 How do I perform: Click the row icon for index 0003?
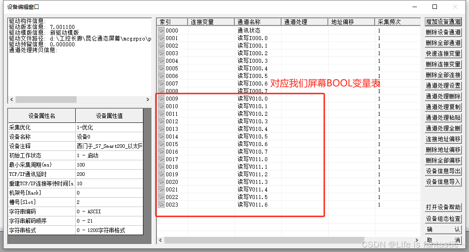click(x=161, y=53)
